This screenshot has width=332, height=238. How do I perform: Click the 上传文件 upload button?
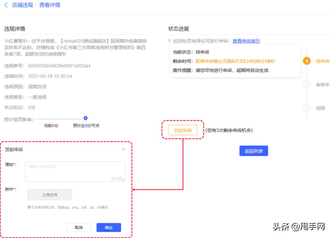[x=50, y=195]
